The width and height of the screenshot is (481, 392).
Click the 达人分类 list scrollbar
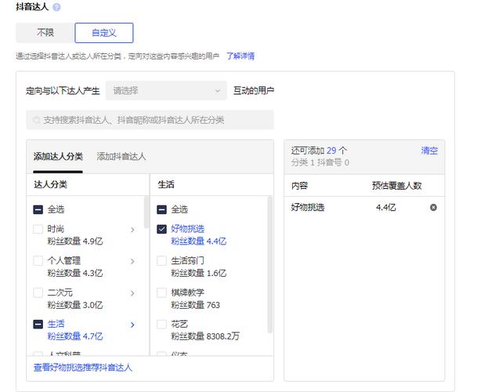[146, 212]
